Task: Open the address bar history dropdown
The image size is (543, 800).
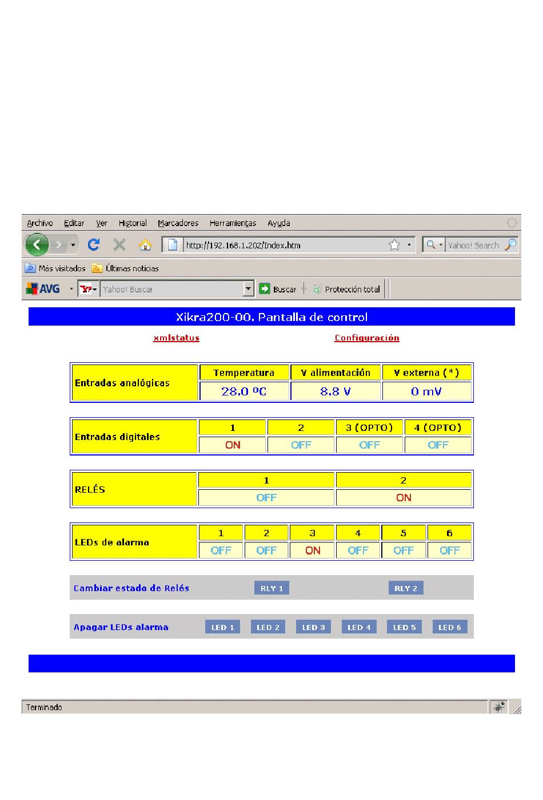Action: [x=409, y=245]
